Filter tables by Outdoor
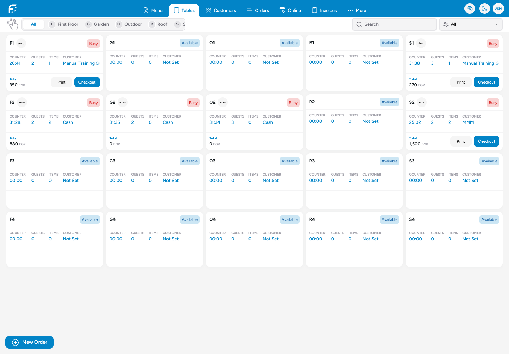 129,24
